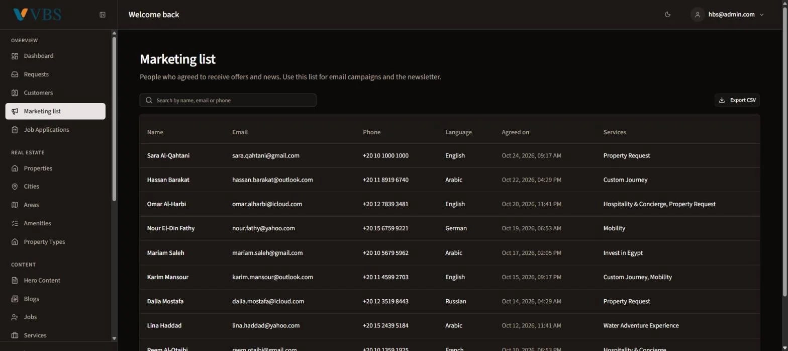Open Jobs in sidebar
Viewport: 788px width, 351px height.
point(55,317)
